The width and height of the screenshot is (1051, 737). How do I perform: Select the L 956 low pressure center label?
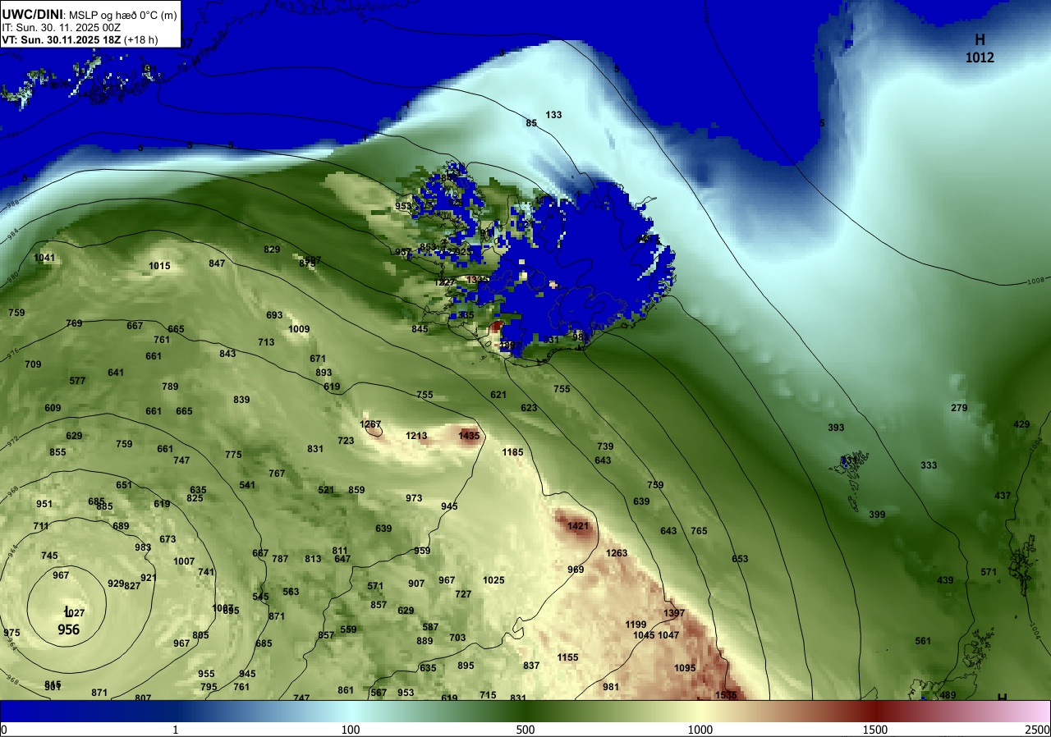(68, 621)
